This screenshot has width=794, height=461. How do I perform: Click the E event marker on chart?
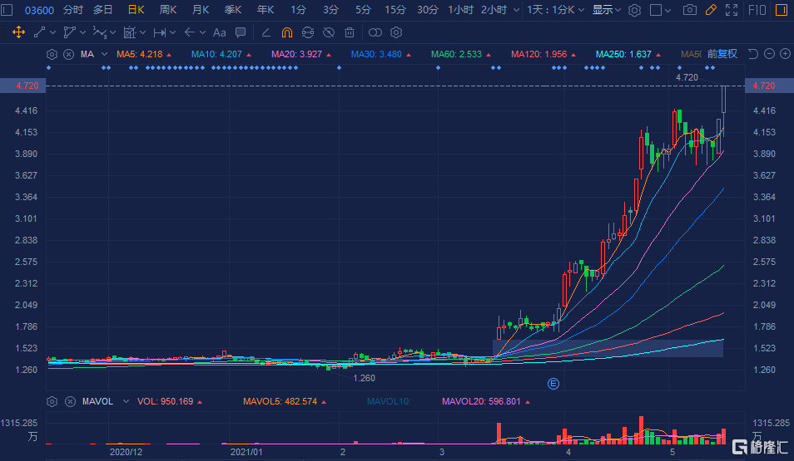(x=551, y=383)
